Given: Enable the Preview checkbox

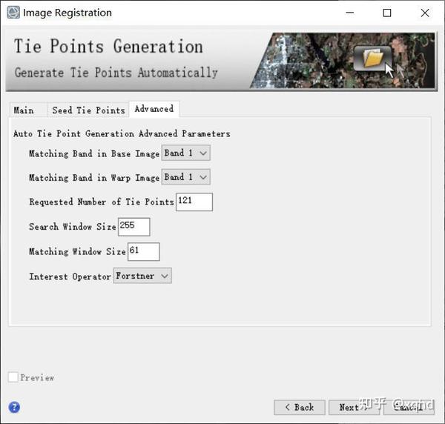Looking at the screenshot, I should click(x=13, y=377).
